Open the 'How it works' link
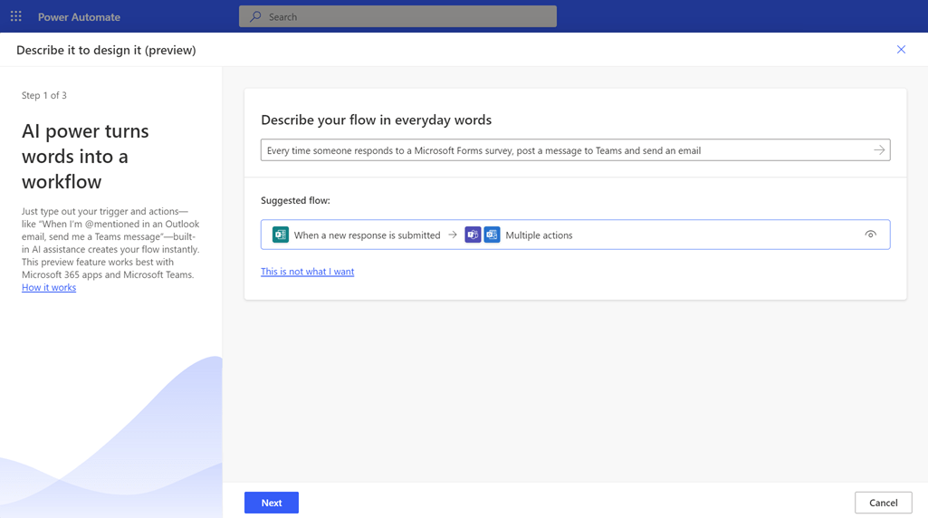Viewport: 928px width, 518px height. coord(49,287)
